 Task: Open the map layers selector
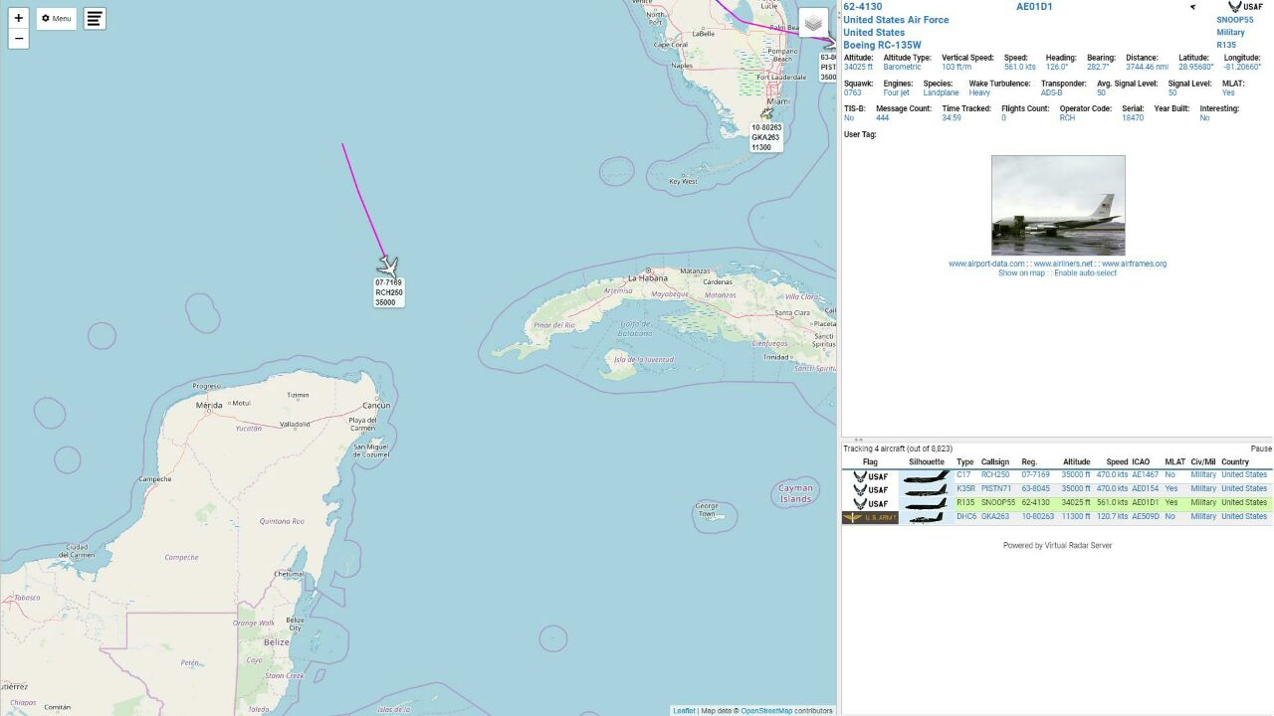(x=813, y=23)
